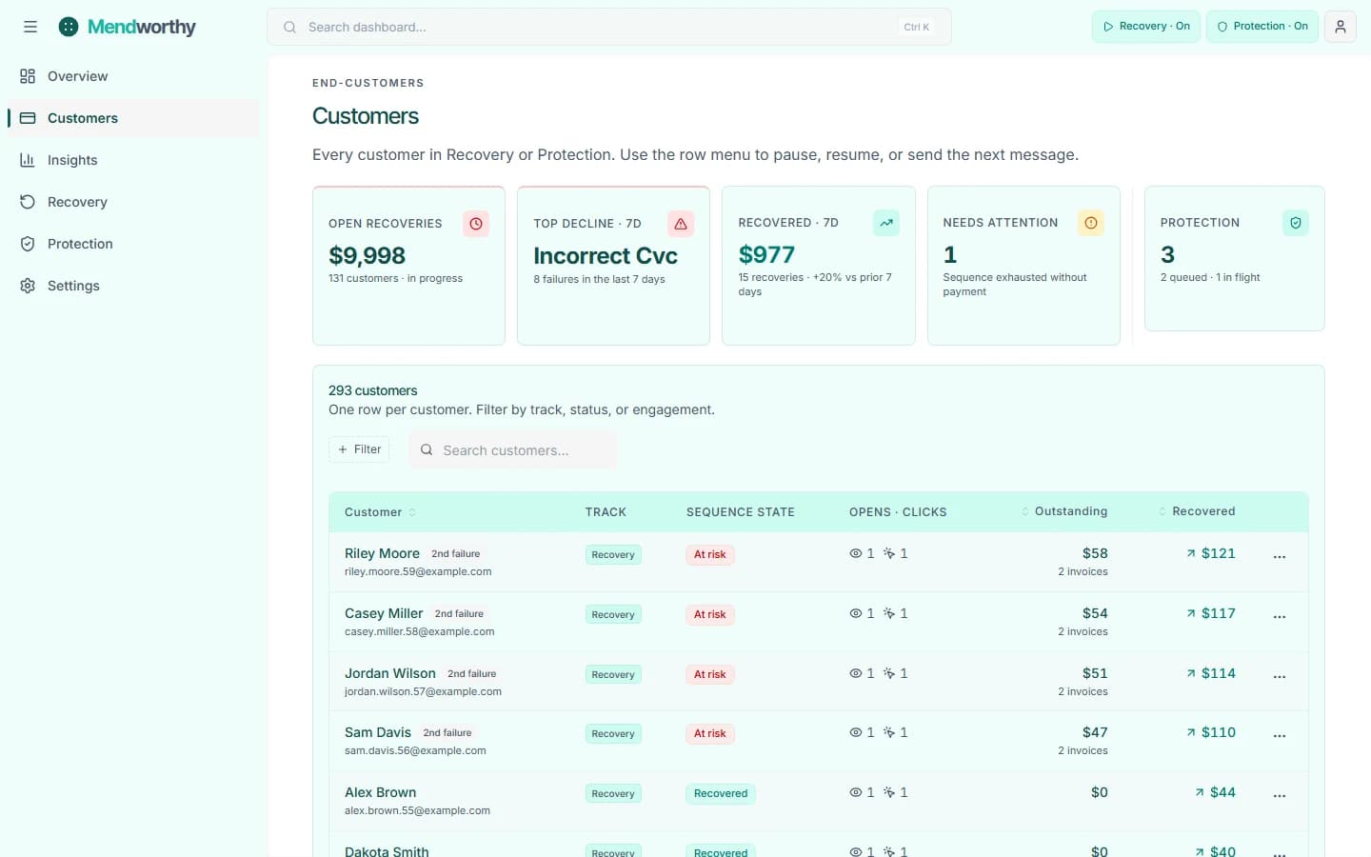Open Alex Brown customer record
The image size is (1371, 857).
point(381,792)
